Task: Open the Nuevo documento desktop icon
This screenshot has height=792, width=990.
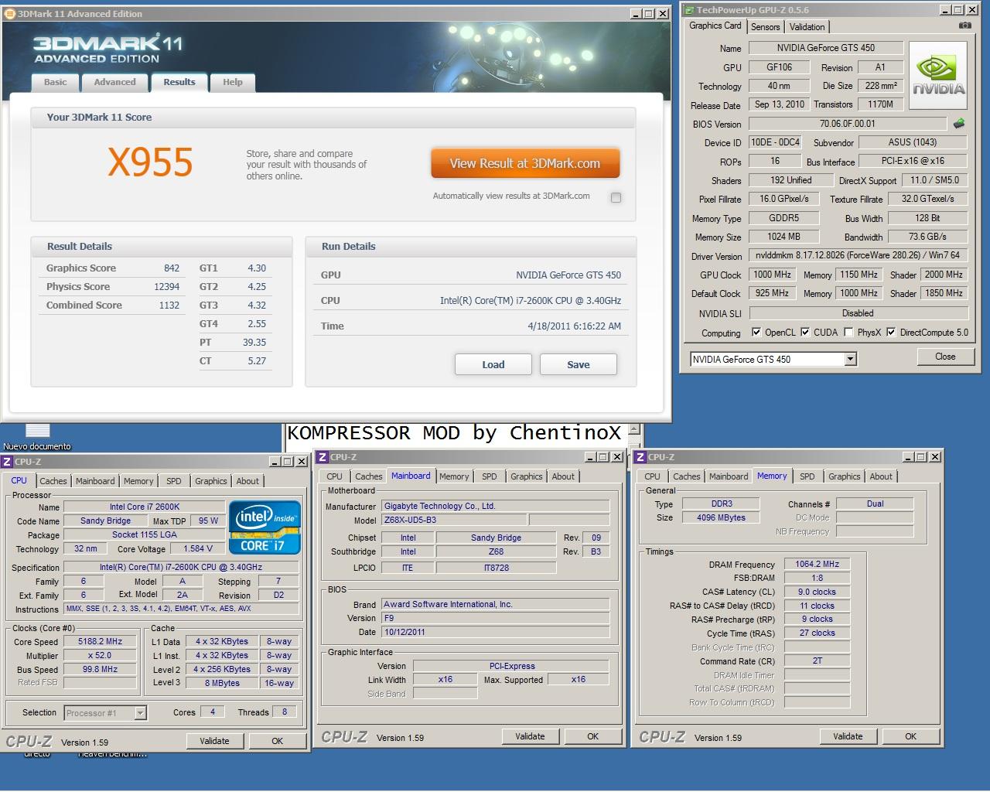Action: (x=37, y=438)
